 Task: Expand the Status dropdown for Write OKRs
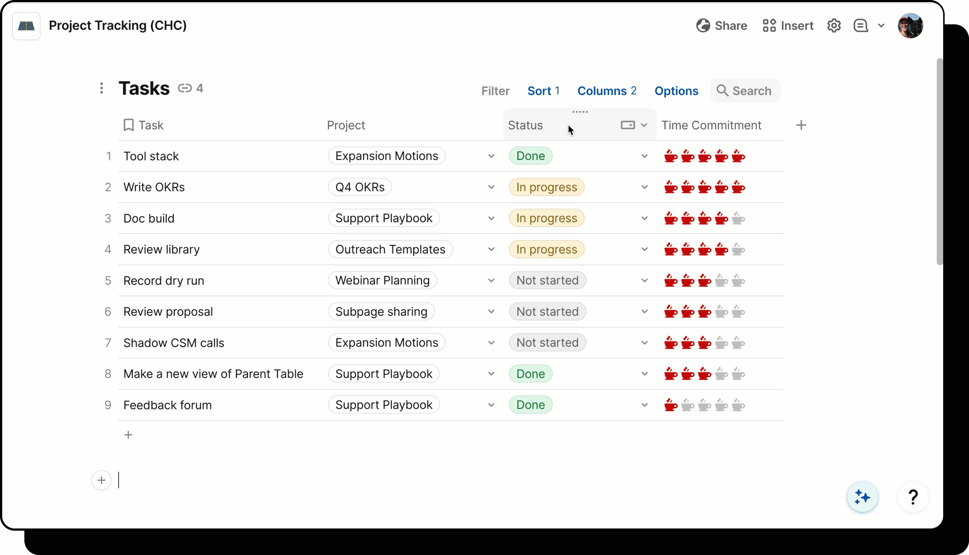[644, 187]
